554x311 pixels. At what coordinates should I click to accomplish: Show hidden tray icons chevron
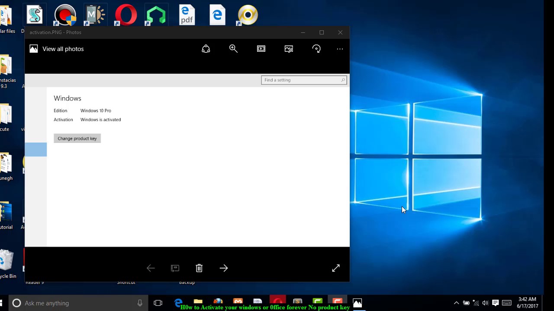[x=456, y=303]
